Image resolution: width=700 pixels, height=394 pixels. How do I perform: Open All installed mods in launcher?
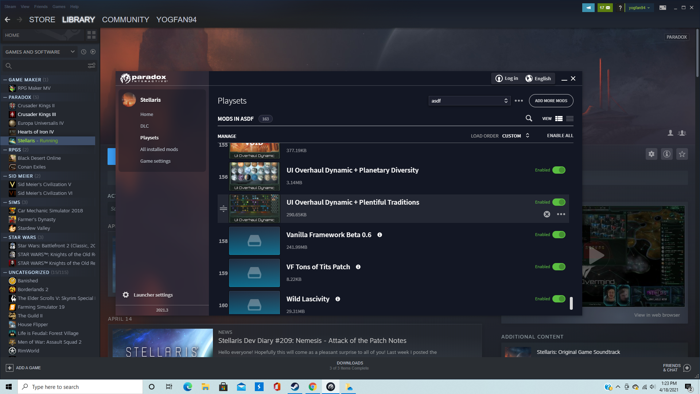[159, 149]
